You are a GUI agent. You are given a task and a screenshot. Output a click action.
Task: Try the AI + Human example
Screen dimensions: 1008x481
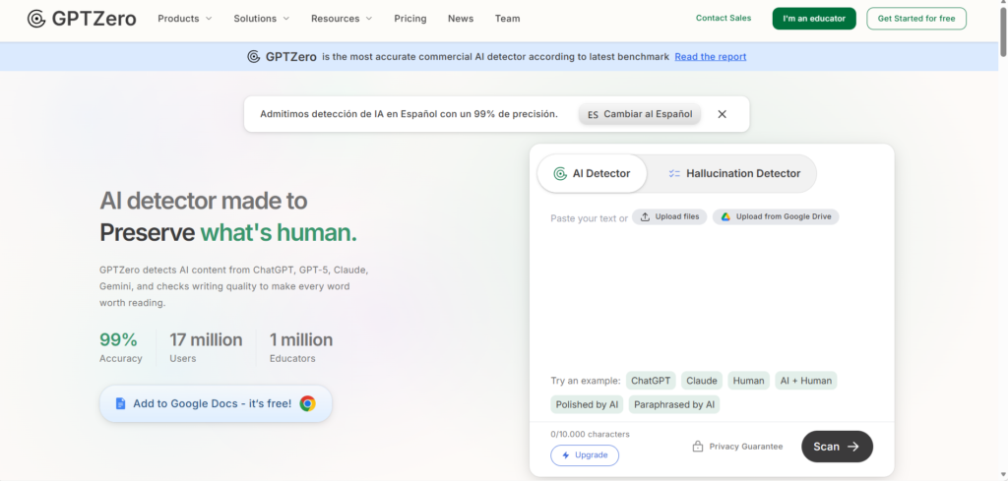(805, 381)
